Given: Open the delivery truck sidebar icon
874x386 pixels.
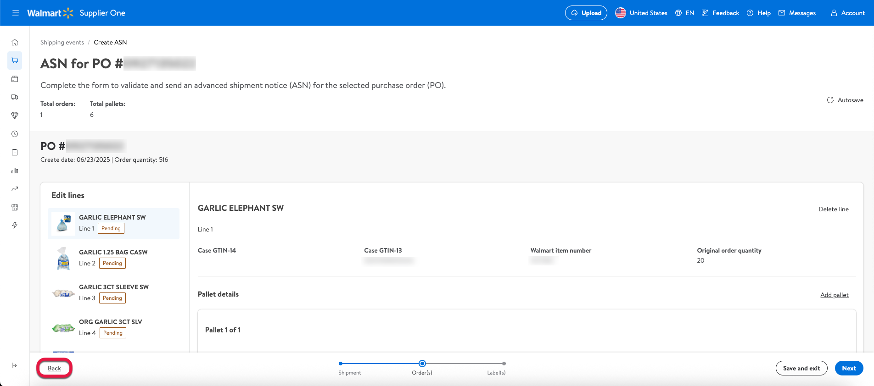Looking at the screenshot, I should [15, 97].
